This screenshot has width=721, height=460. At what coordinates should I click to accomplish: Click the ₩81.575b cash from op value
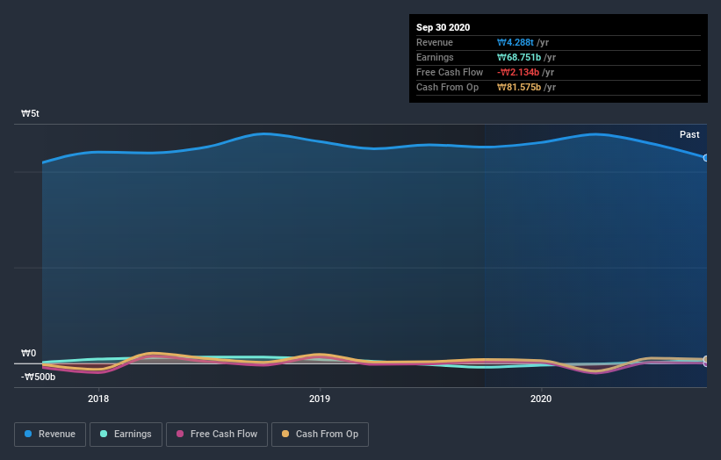(x=519, y=87)
